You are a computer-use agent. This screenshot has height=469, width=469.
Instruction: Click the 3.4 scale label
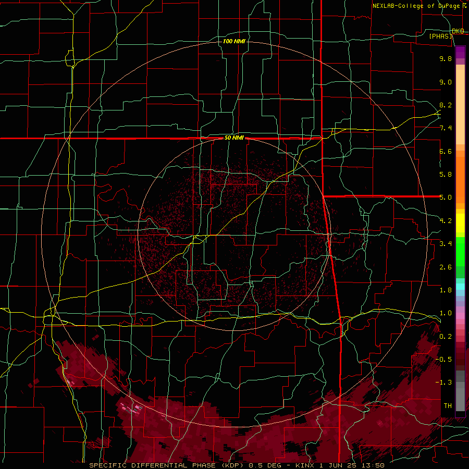pos(446,244)
